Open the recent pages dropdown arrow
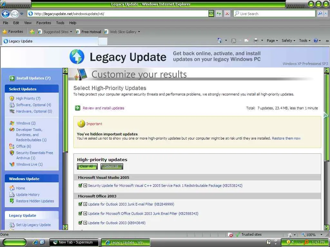 pos(22,14)
